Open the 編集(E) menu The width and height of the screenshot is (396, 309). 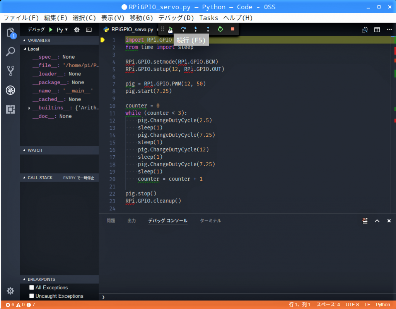[56, 18]
